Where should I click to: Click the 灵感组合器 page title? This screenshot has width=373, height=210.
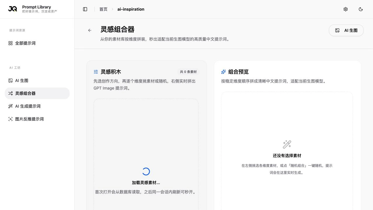point(117,29)
